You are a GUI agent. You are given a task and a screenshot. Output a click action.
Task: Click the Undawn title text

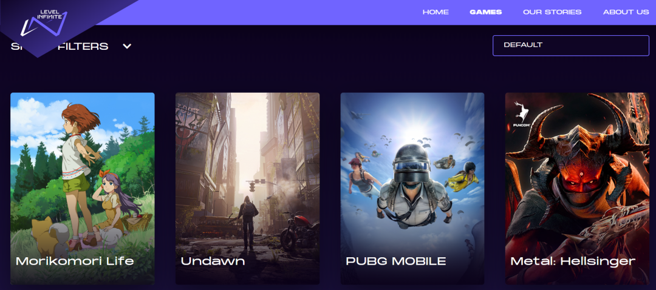(x=213, y=261)
